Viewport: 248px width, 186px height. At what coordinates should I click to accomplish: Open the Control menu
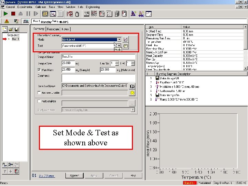10,7
